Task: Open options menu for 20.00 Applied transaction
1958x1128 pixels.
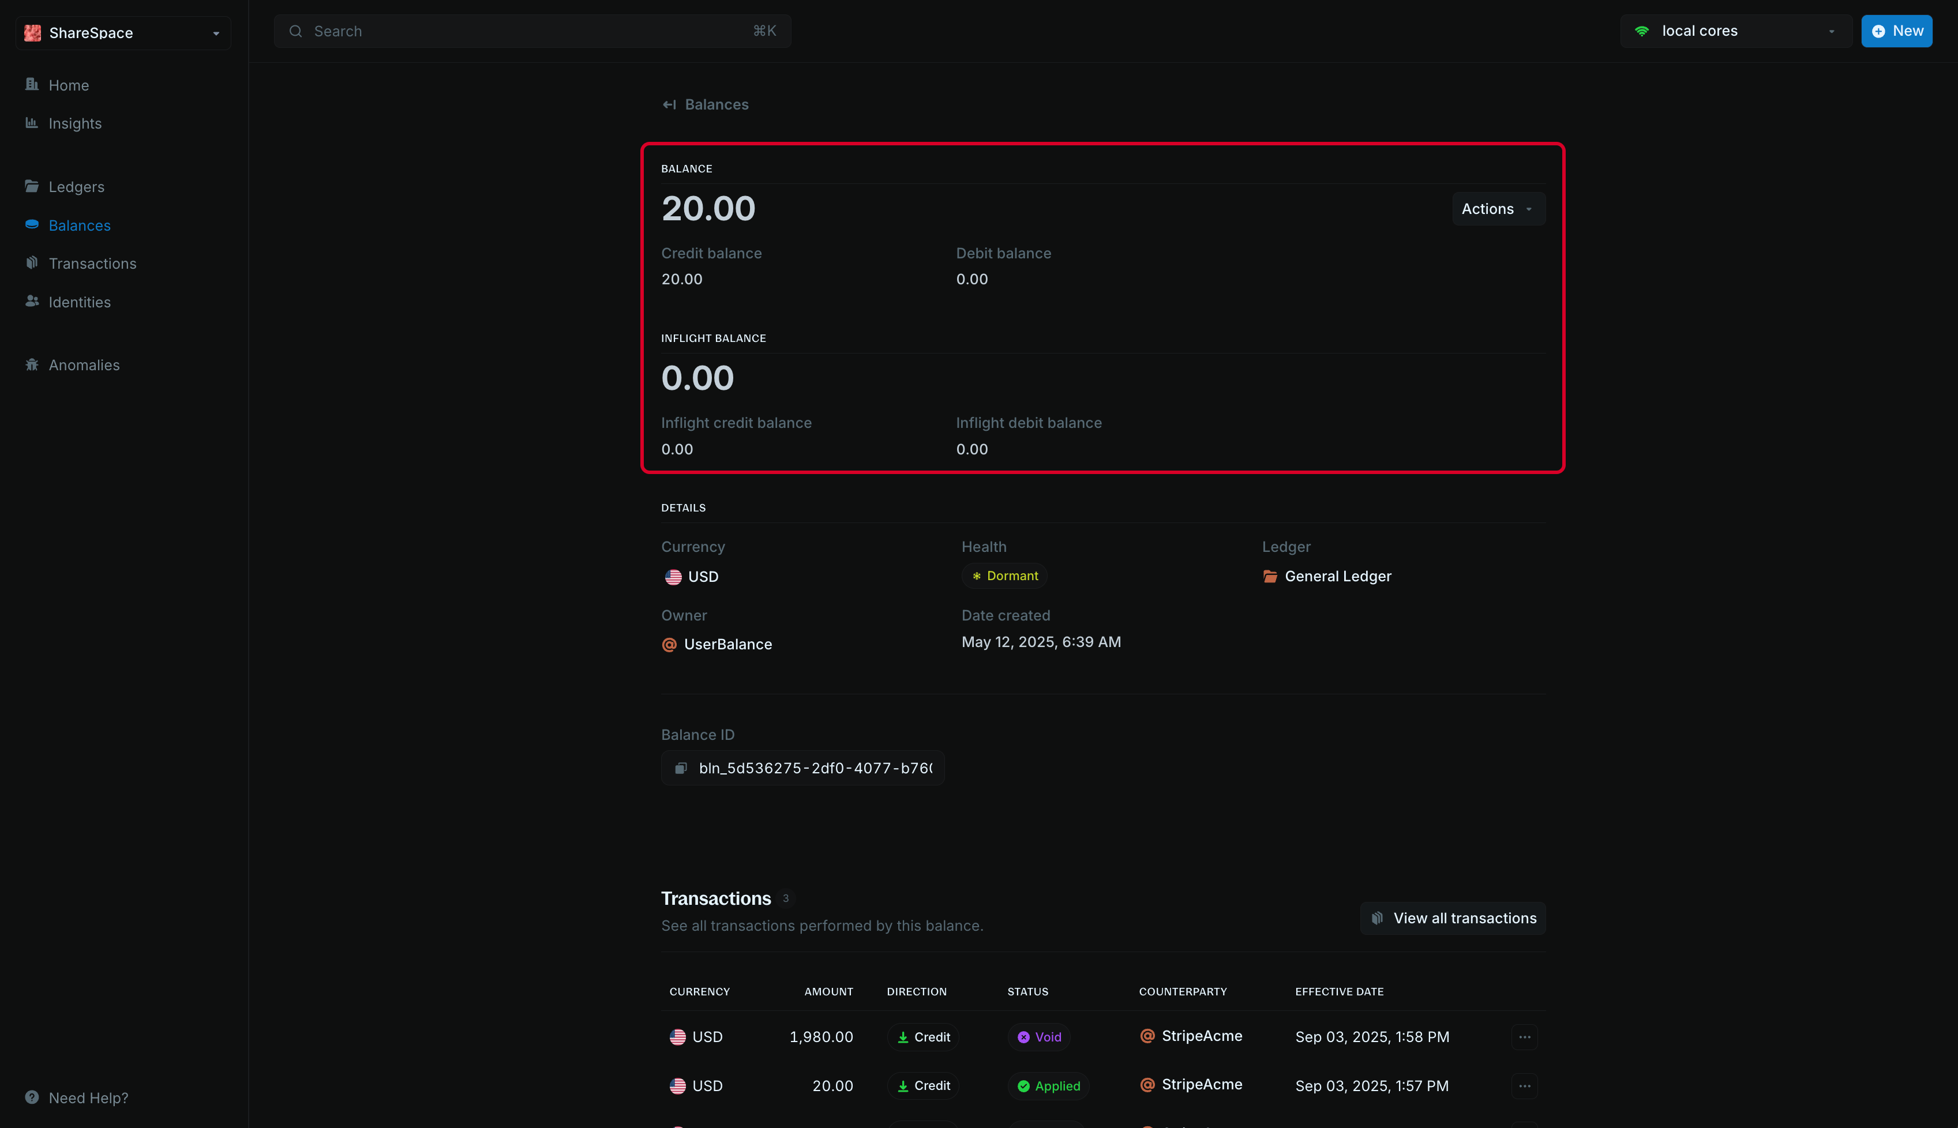Action: click(1524, 1085)
